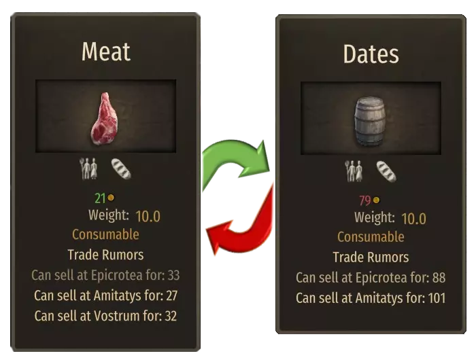Click Dates rumor for Amitatys at 101
476x360 pixels.
[x=371, y=298]
